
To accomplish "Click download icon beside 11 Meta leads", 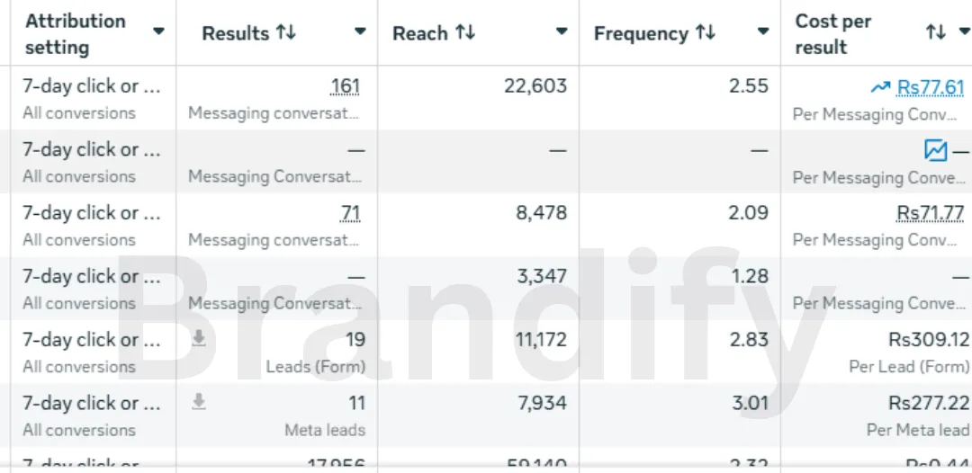I will tap(198, 403).
